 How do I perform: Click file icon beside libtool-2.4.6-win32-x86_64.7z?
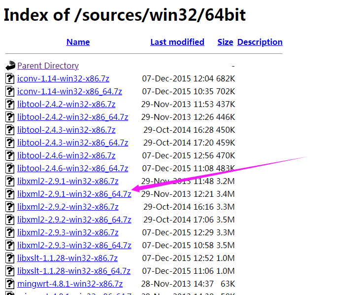[x=10, y=169]
